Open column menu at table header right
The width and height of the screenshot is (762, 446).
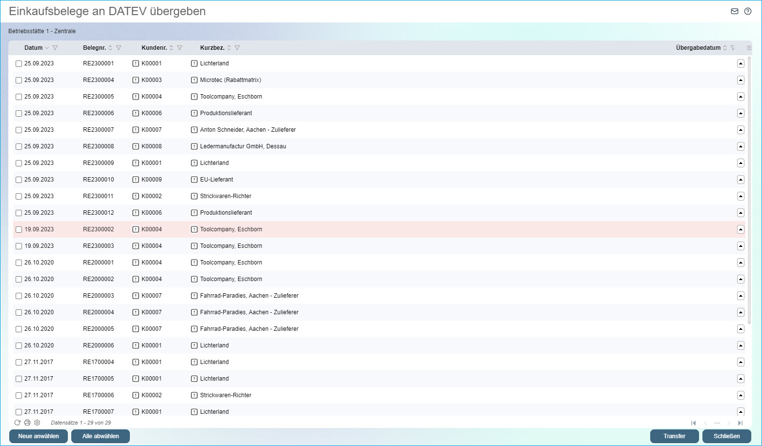749,48
